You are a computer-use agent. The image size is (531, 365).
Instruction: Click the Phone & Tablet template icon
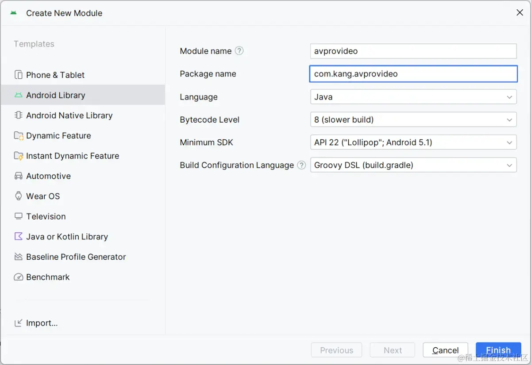pos(18,75)
